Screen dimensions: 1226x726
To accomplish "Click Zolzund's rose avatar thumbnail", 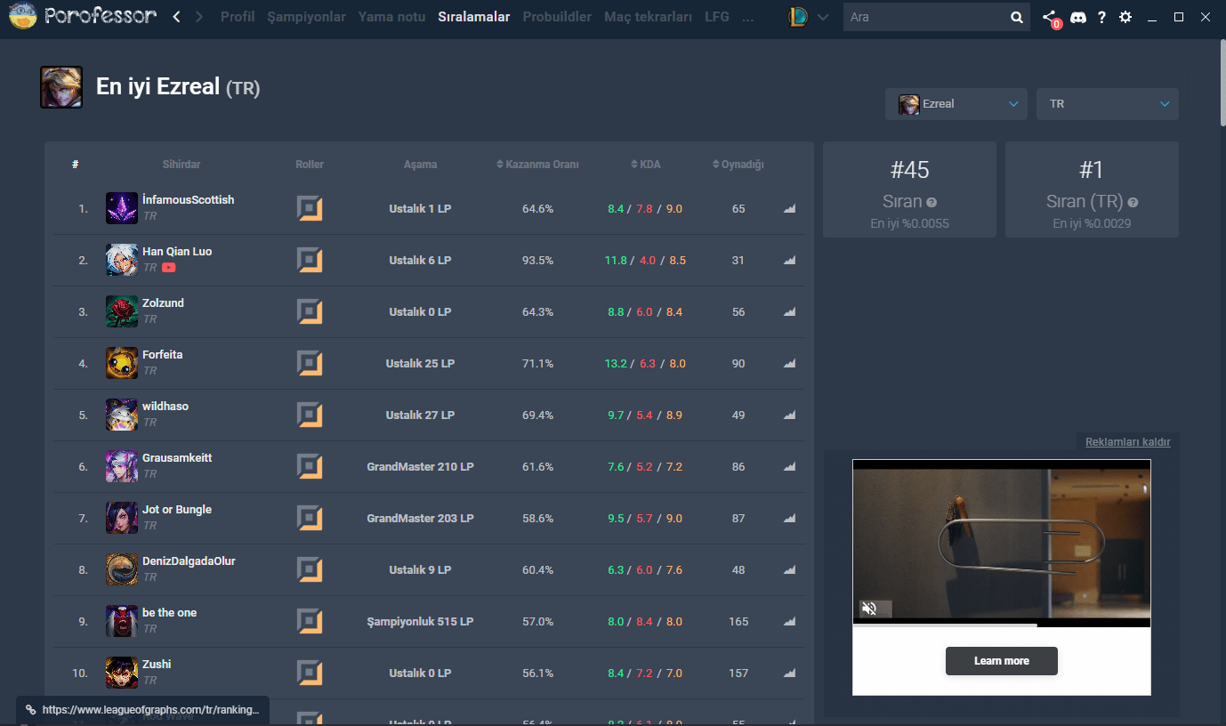I will pyautogui.click(x=122, y=312).
